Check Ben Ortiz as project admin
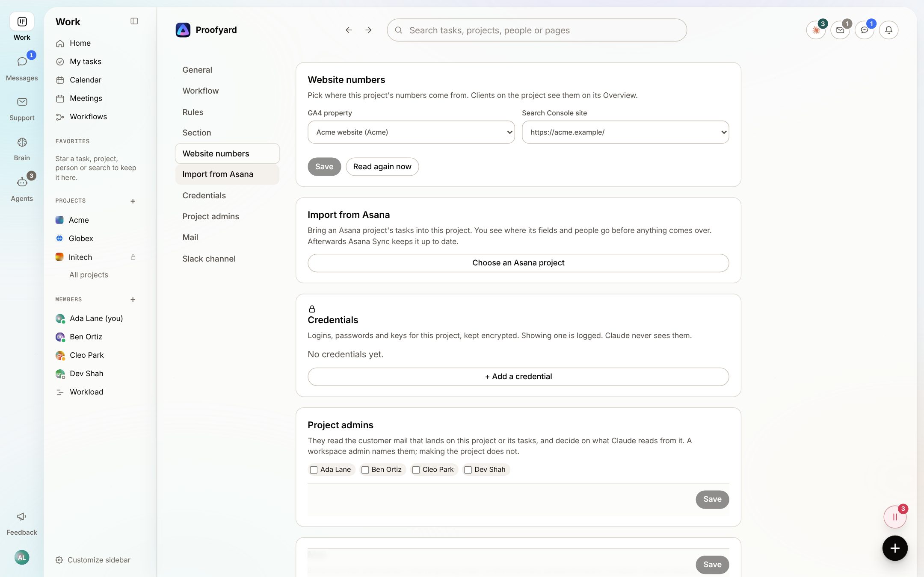Viewport: 924px width, 577px height. click(x=365, y=470)
